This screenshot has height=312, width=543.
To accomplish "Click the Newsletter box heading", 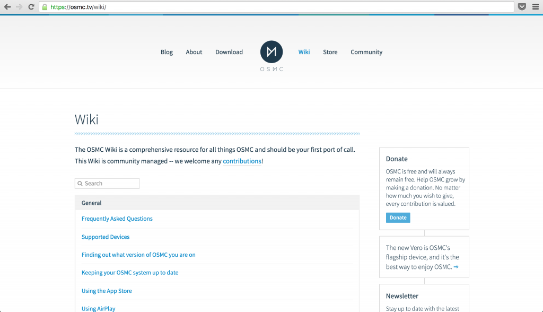I will coord(402,296).
